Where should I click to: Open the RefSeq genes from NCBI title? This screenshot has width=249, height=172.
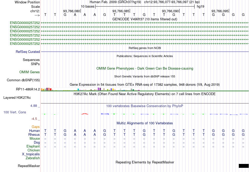pos(145,48)
